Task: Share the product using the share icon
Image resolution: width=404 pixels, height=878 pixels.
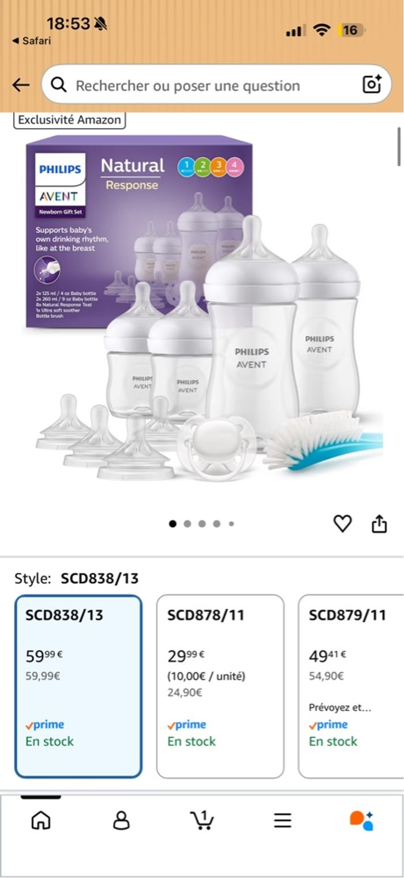Action: (x=379, y=524)
